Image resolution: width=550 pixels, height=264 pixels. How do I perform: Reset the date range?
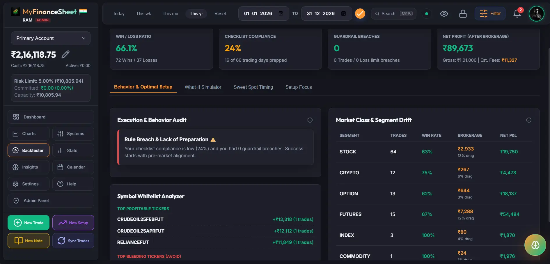(x=220, y=14)
